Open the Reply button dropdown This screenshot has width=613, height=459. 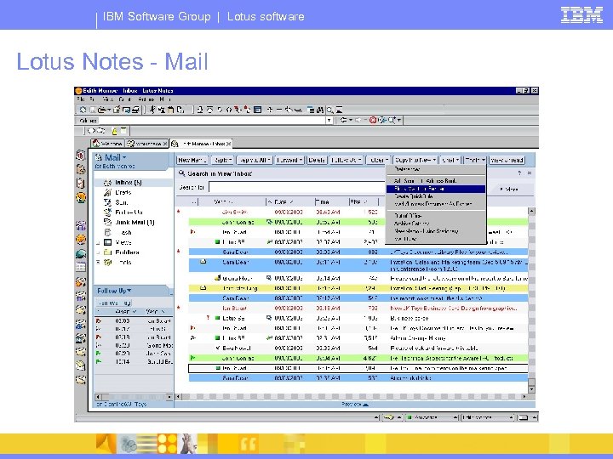point(223,160)
